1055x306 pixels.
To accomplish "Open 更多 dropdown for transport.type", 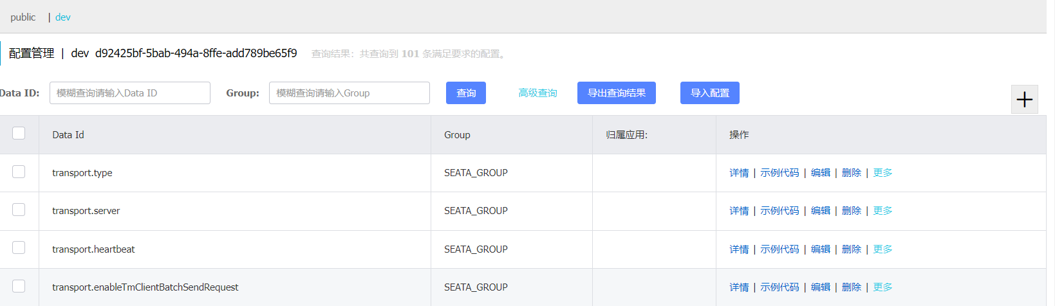I will click(882, 173).
